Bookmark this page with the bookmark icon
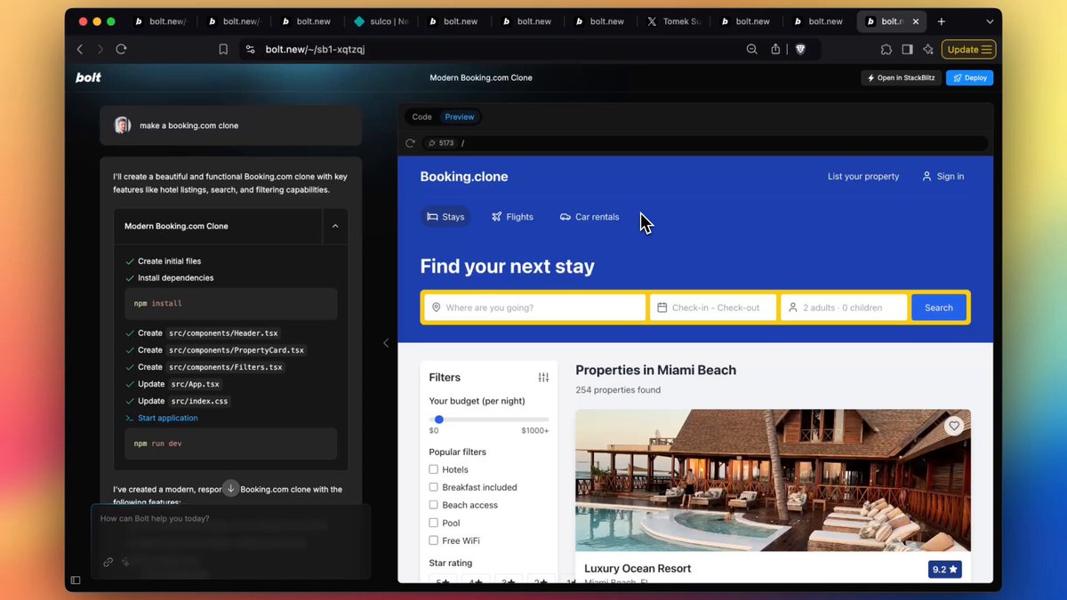This screenshot has height=600, width=1067. click(223, 50)
